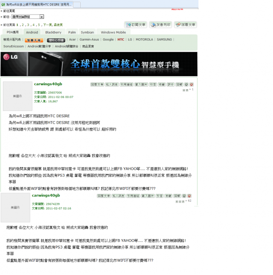The width and height of the screenshot is (273, 275).
Task: Click post number 1 link
Action: pyautogui.click(x=192, y=90)
